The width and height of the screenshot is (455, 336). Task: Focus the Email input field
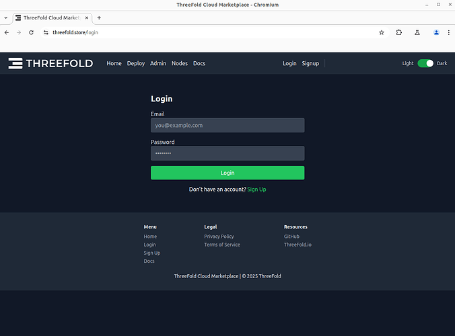coord(228,125)
